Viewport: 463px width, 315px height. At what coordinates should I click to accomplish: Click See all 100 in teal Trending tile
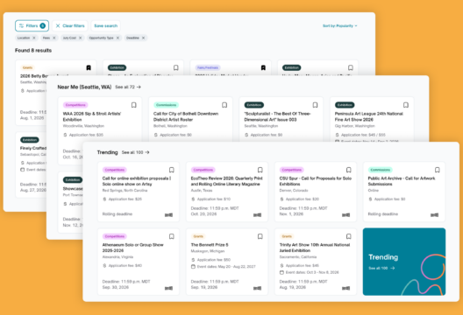(381, 268)
